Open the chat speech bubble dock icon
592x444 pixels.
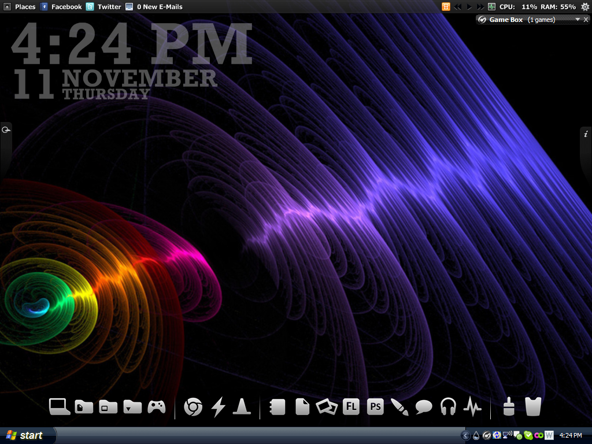pos(424,407)
